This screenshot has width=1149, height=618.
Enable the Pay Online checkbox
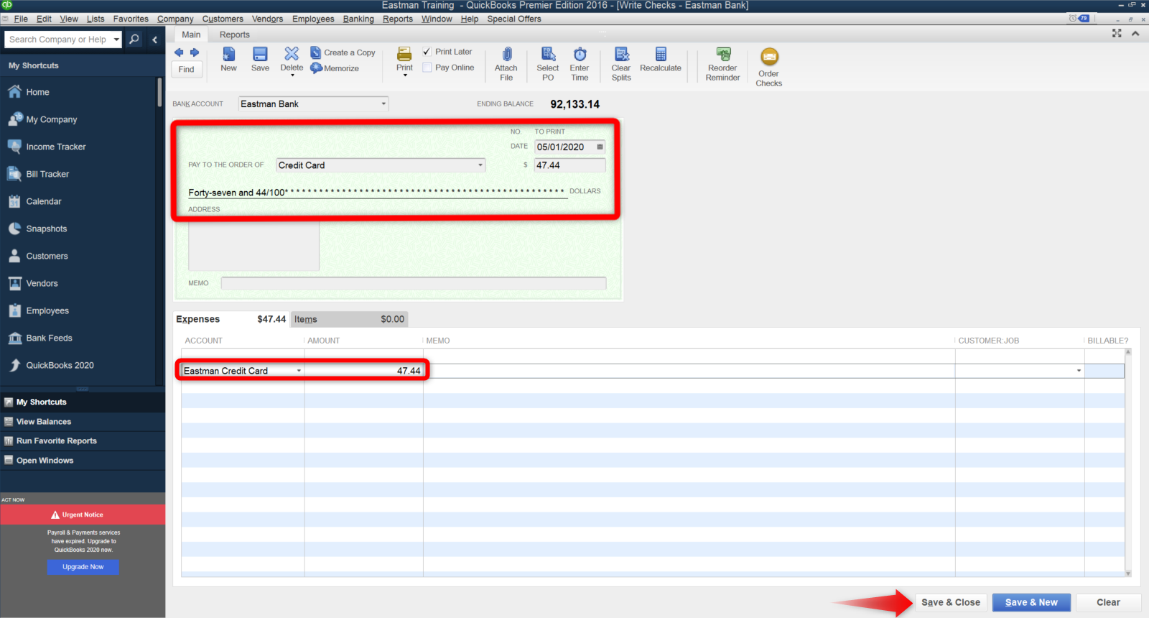coord(427,68)
